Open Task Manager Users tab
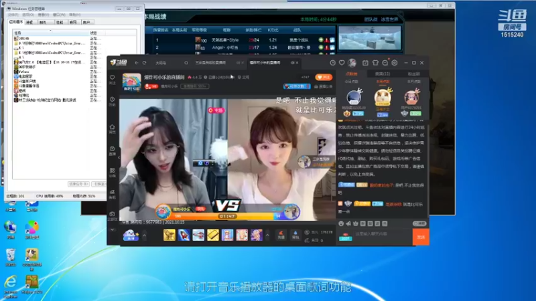 tap(86, 22)
